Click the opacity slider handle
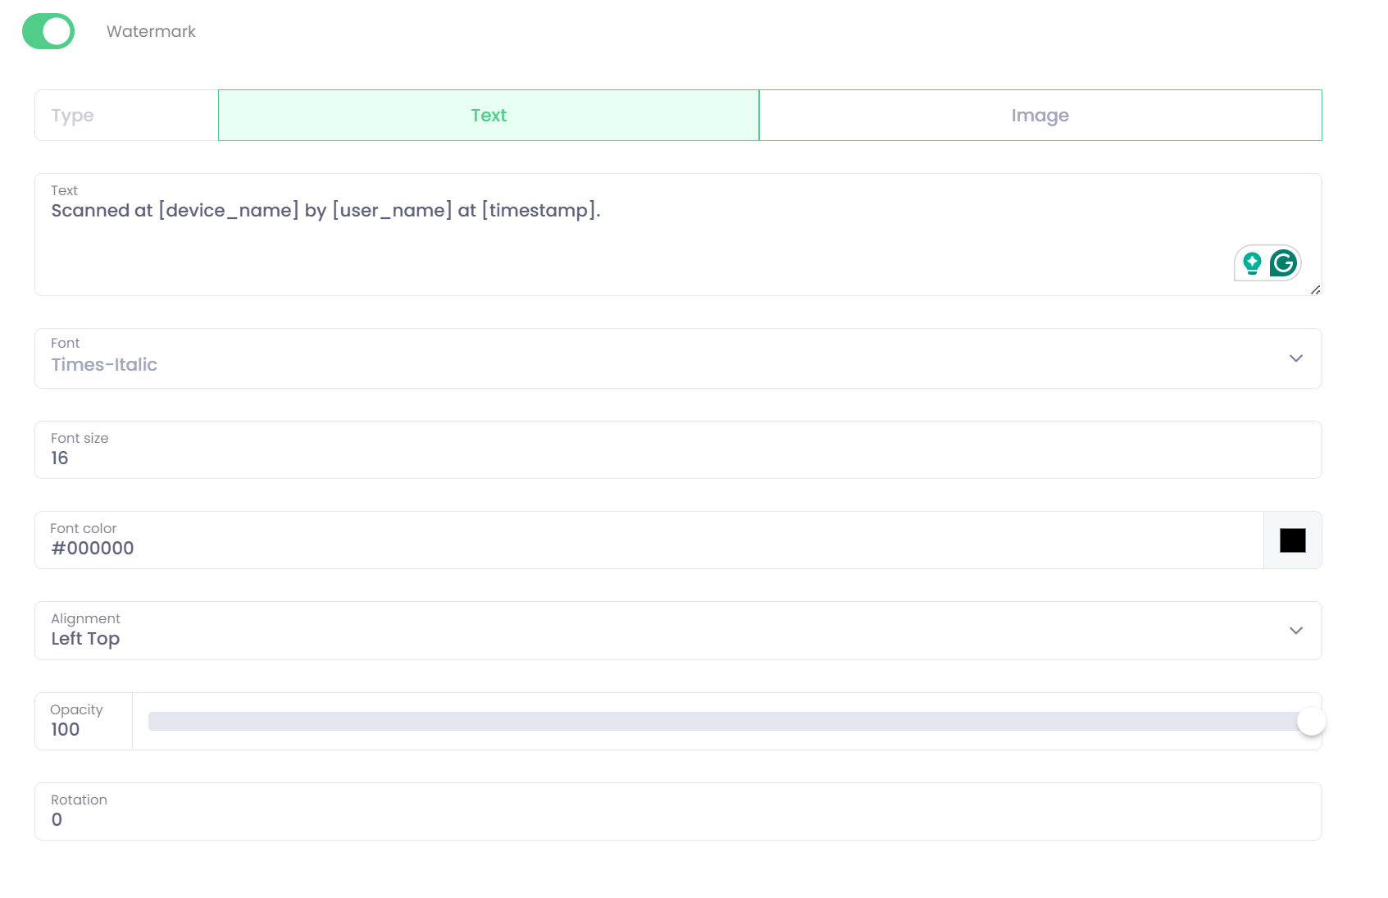Image resolution: width=1388 pixels, height=898 pixels. 1311,722
